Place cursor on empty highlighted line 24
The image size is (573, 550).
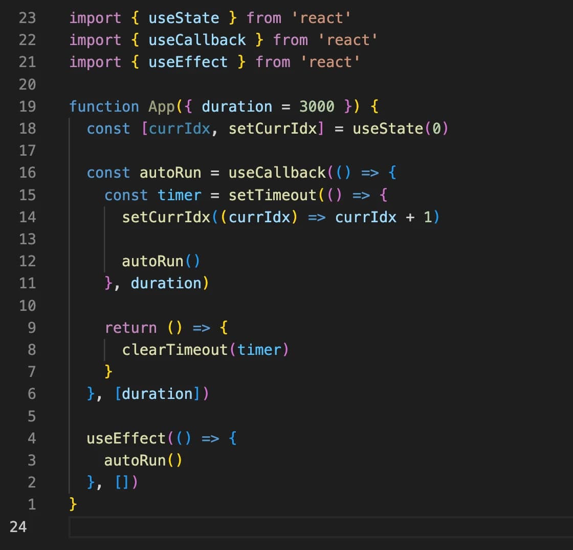coord(307,526)
